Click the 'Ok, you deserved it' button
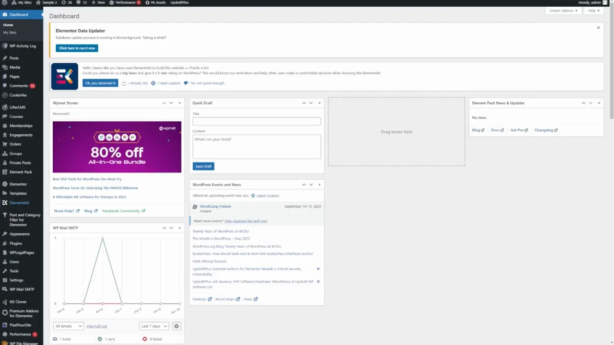 (x=100, y=83)
